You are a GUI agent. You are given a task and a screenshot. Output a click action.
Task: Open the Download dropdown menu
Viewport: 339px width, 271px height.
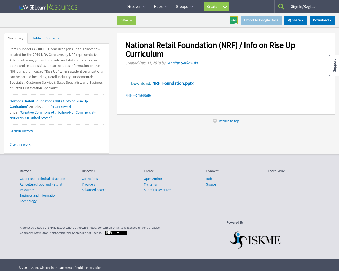(x=322, y=20)
